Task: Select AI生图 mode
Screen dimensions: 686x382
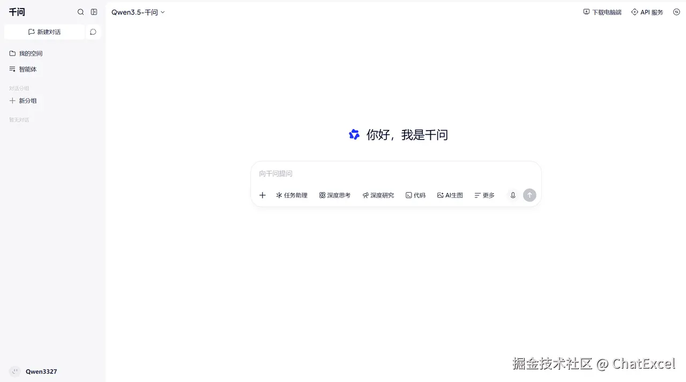Action: pyautogui.click(x=450, y=195)
